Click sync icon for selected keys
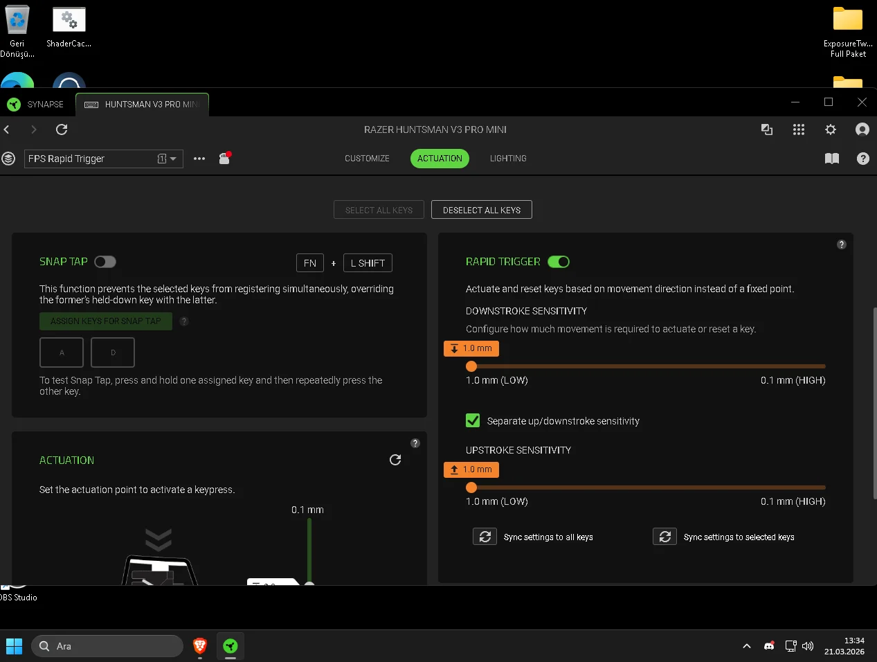The width and height of the screenshot is (877, 662). [664, 537]
